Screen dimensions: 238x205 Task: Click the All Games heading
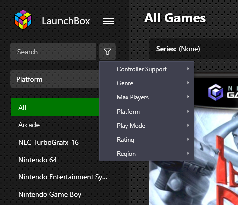pyautogui.click(x=175, y=18)
